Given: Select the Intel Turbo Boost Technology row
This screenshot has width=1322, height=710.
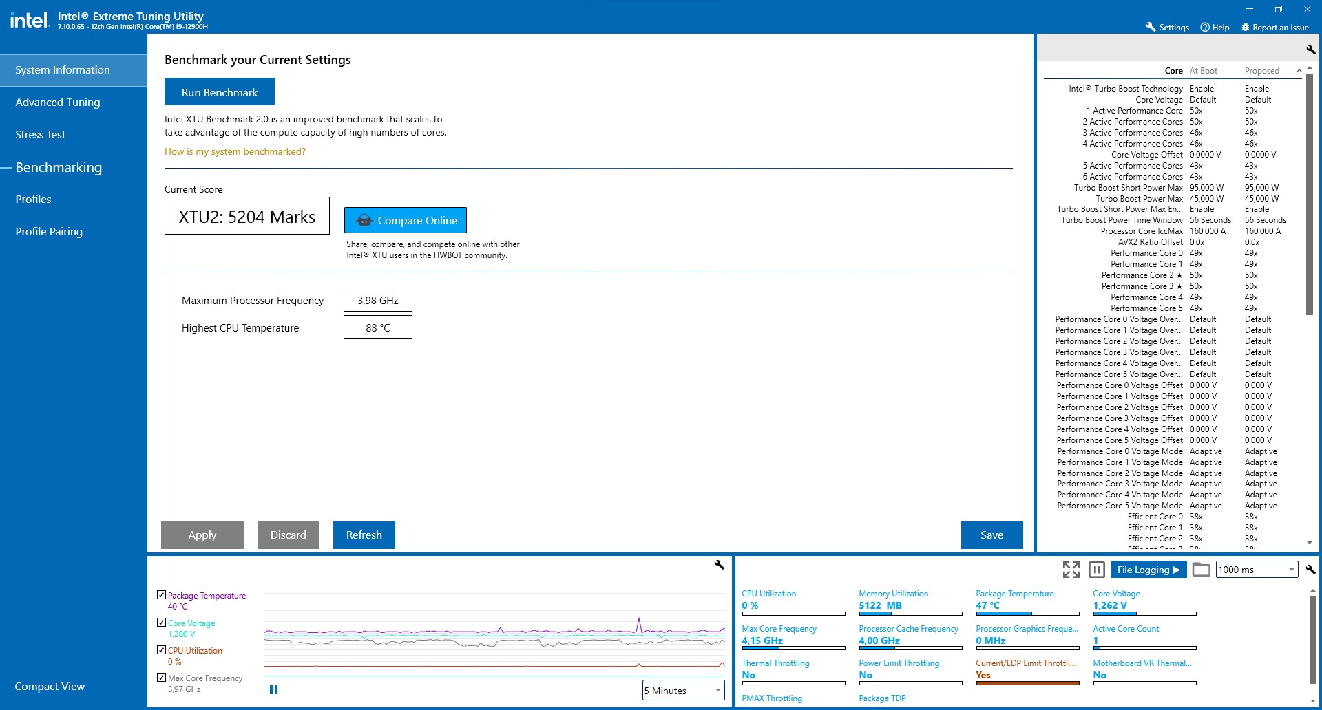Looking at the screenshot, I should tap(1173, 89).
